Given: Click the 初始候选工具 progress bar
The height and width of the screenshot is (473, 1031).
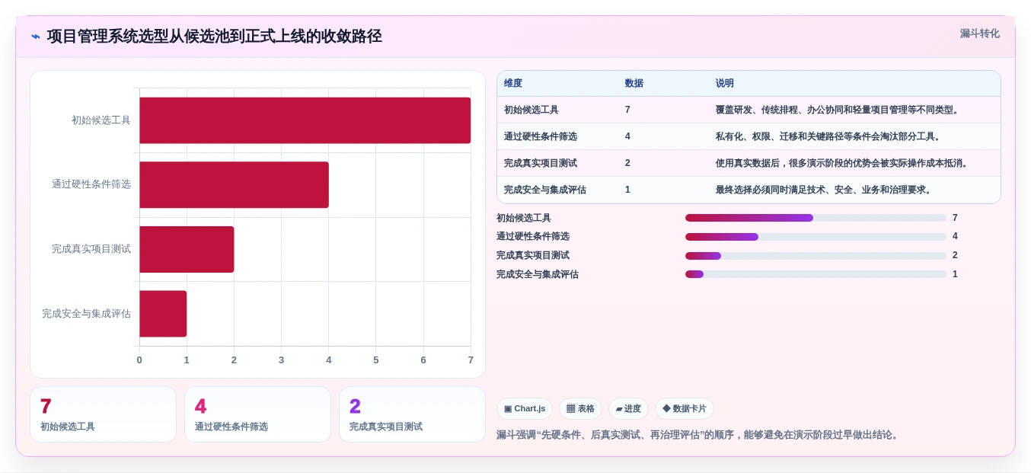Looking at the screenshot, I should tap(816, 218).
